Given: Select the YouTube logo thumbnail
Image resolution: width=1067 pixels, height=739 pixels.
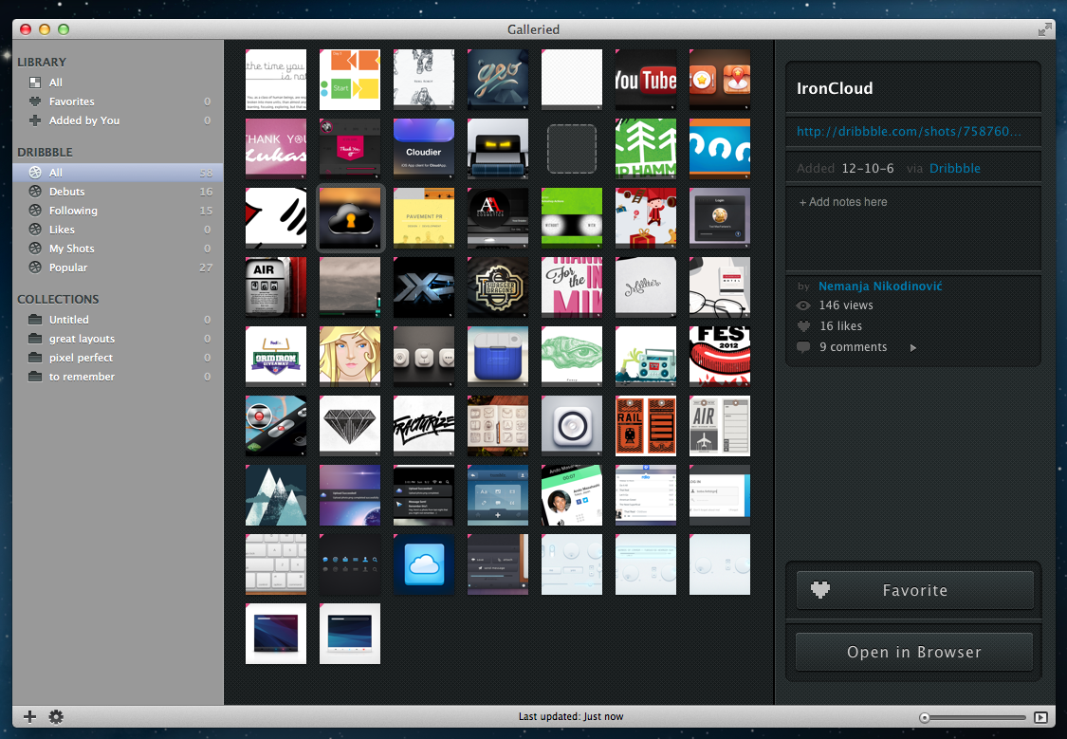Looking at the screenshot, I should 646,80.
